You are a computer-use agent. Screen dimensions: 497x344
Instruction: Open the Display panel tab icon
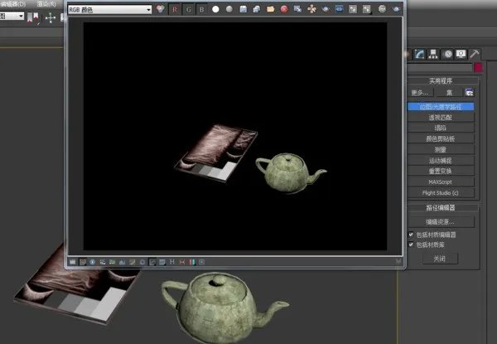pos(461,54)
